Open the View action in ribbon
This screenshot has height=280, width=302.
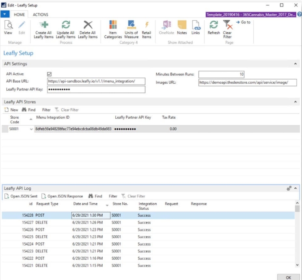[8, 28]
